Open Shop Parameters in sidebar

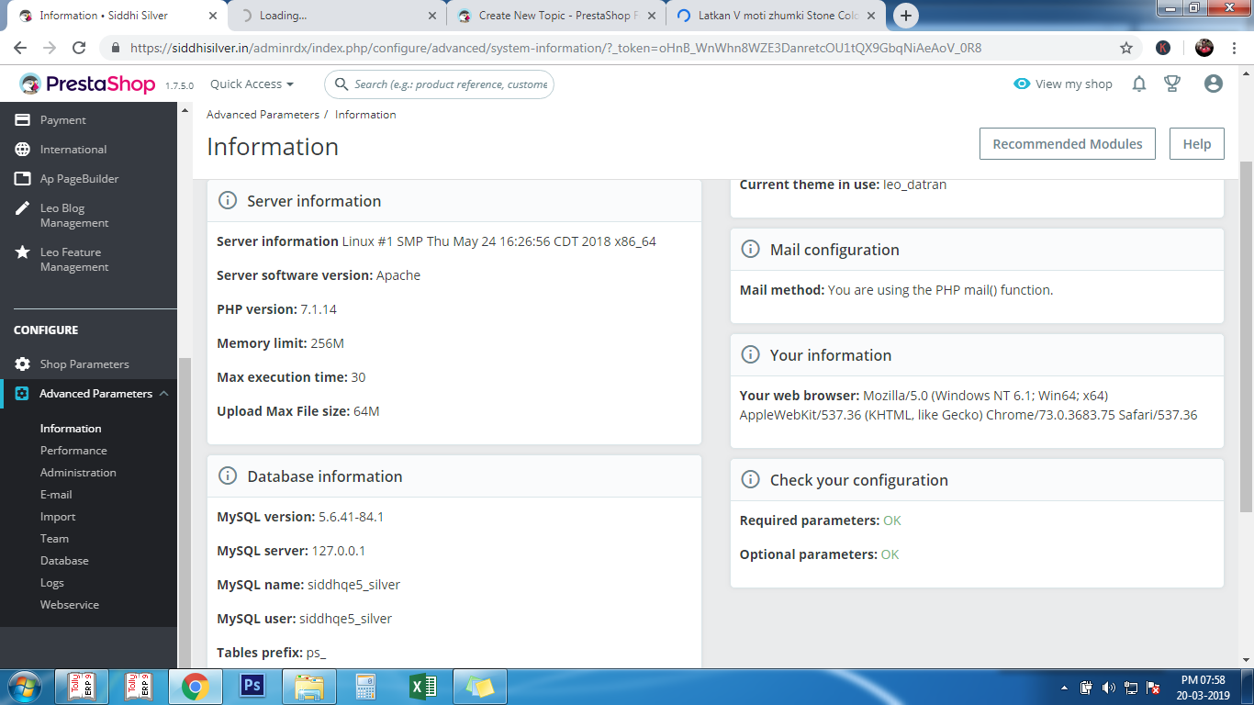coord(84,364)
